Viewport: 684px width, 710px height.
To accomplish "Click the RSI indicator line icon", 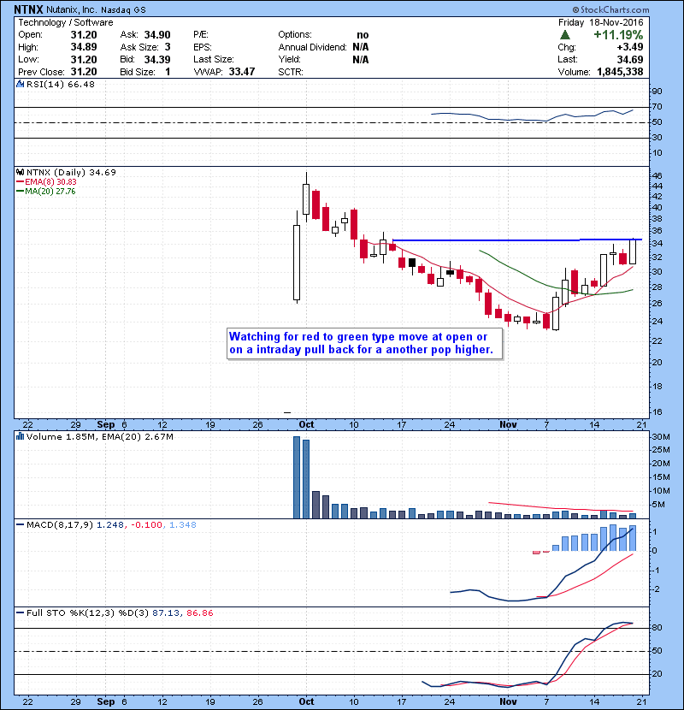I will 20,84.
